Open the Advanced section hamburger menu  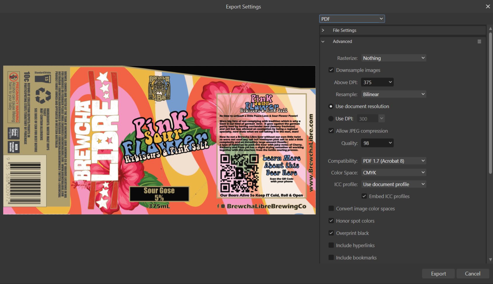point(479,42)
